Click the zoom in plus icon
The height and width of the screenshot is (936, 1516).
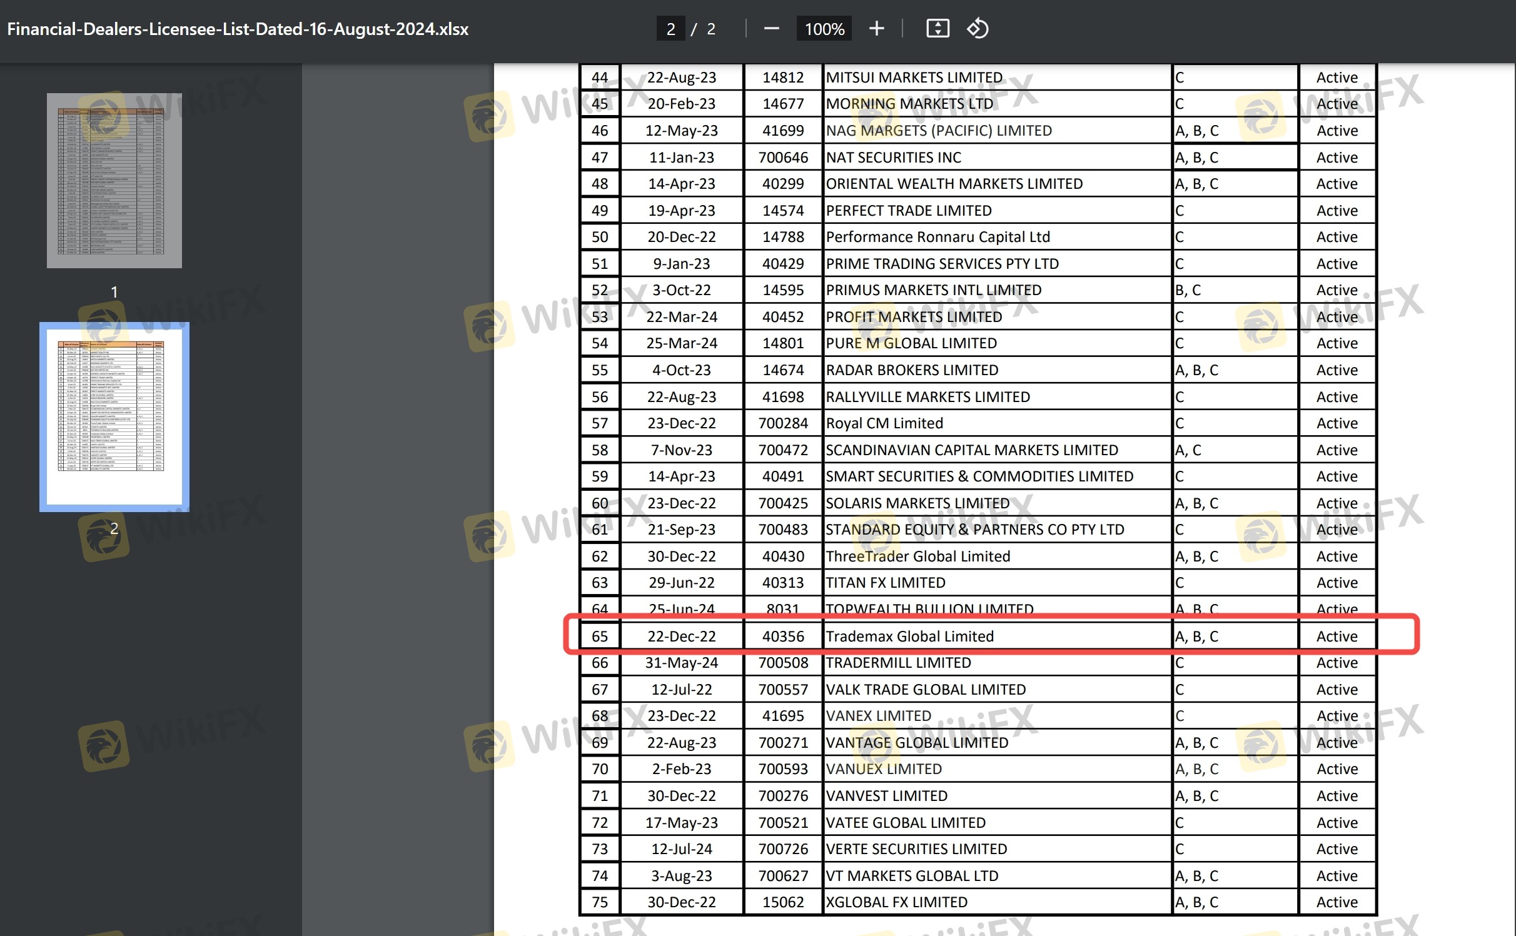[876, 29]
